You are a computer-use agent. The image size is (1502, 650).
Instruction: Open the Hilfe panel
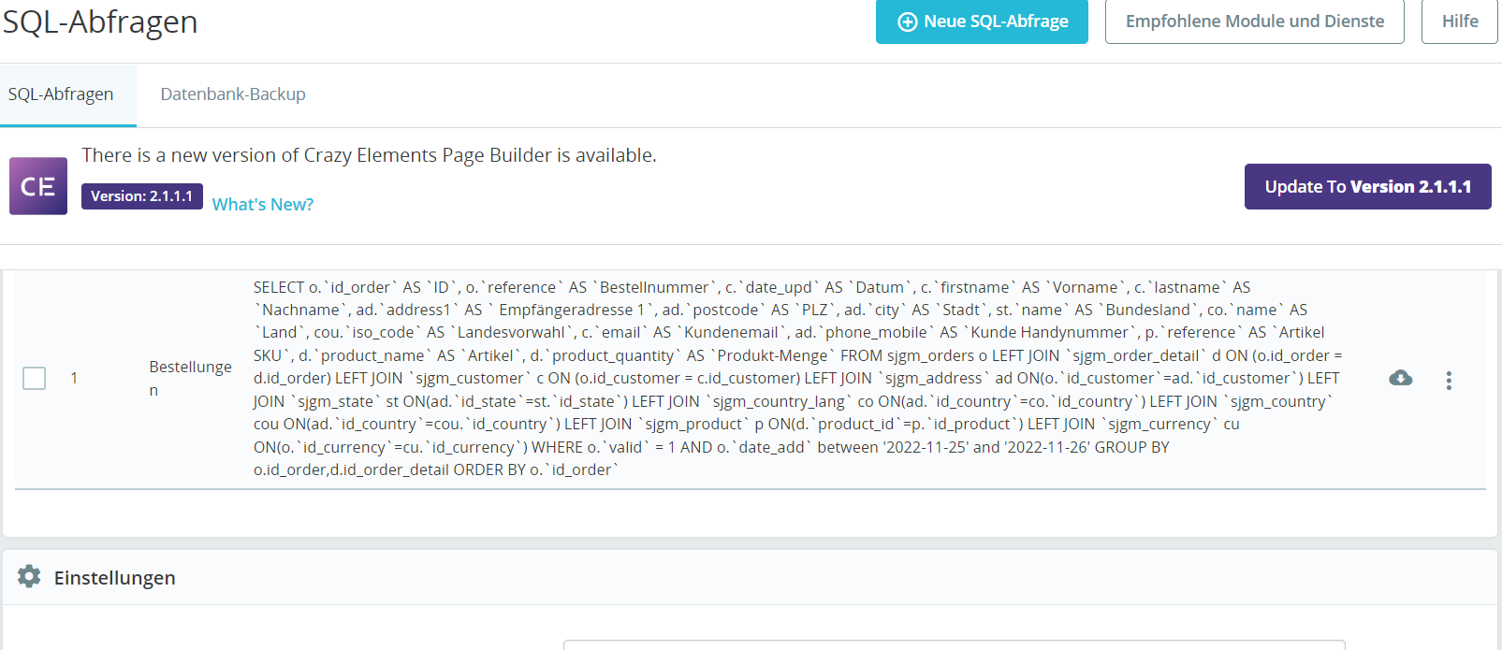[x=1459, y=22]
